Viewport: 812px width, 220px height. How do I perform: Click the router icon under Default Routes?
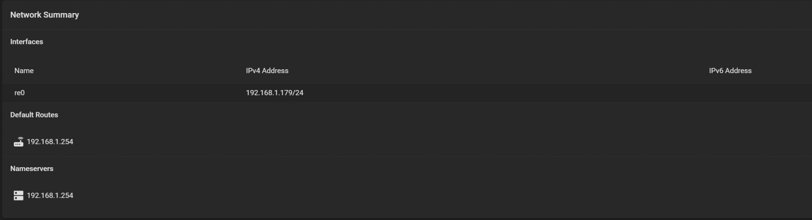coord(19,142)
